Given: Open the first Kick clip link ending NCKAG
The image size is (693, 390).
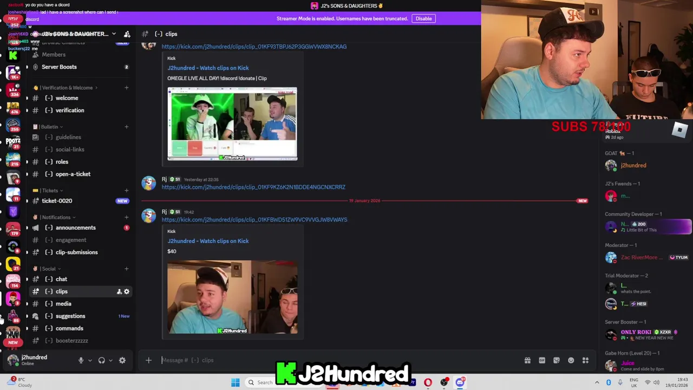Looking at the screenshot, I should pos(254,47).
